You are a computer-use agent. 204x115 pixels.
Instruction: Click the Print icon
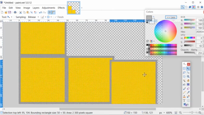(15, 12)
